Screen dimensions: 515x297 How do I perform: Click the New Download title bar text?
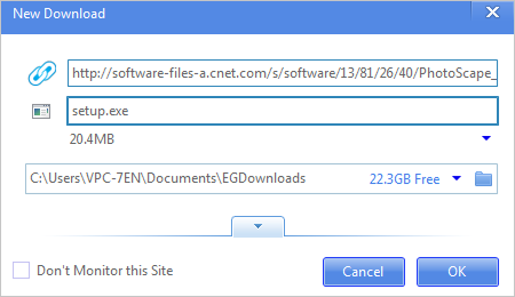(59, 14)
